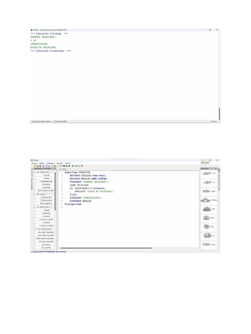Image resolution: width=251 pixels, height=334 pixels.
Task: Click the execution window vertical scrollbar
Action: coord(219,114)
